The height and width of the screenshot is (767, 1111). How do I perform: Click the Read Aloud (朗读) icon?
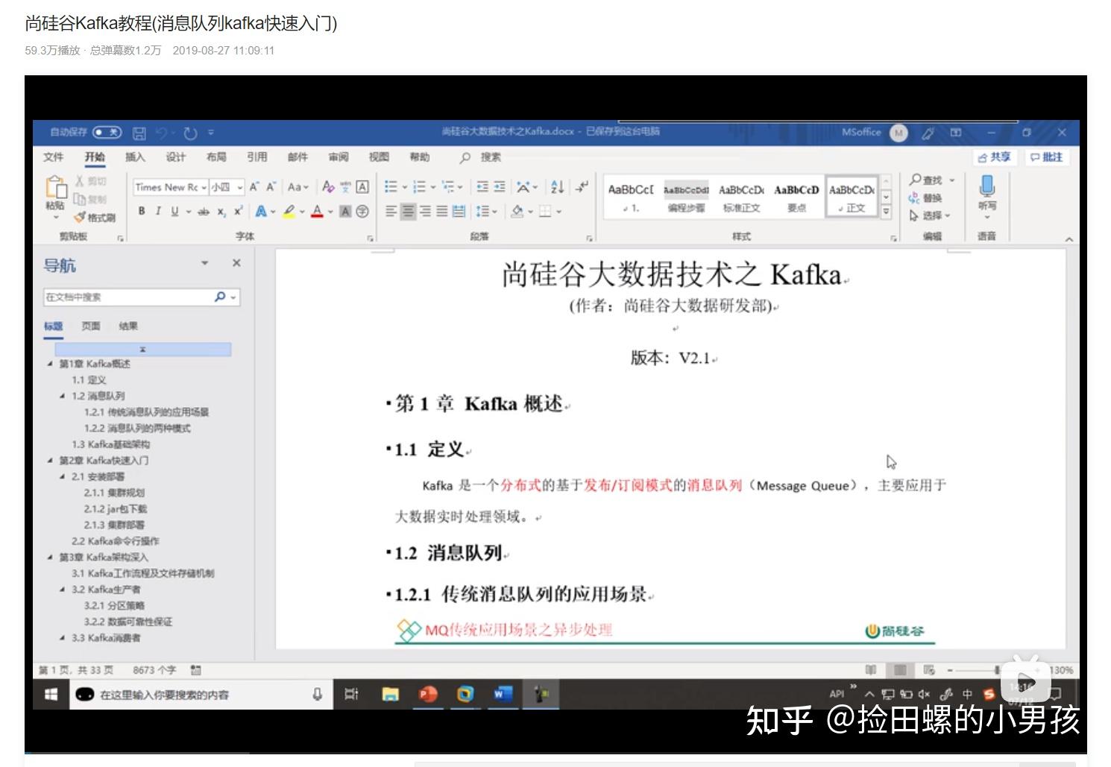point(986,192)
